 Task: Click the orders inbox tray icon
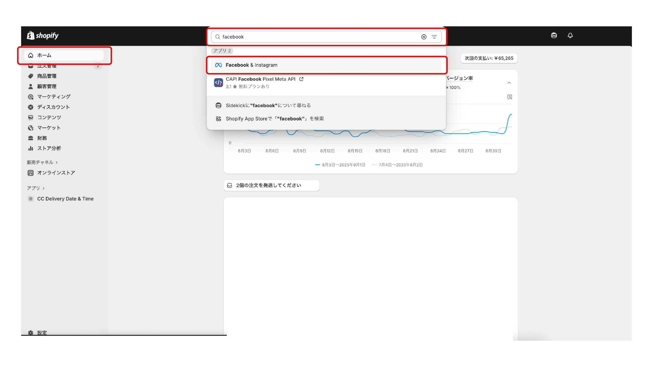[x=230, y=185]
